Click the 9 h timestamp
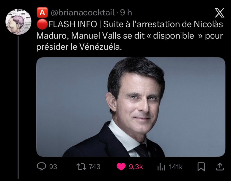This screenshot has width=231, height=181. 126,13
